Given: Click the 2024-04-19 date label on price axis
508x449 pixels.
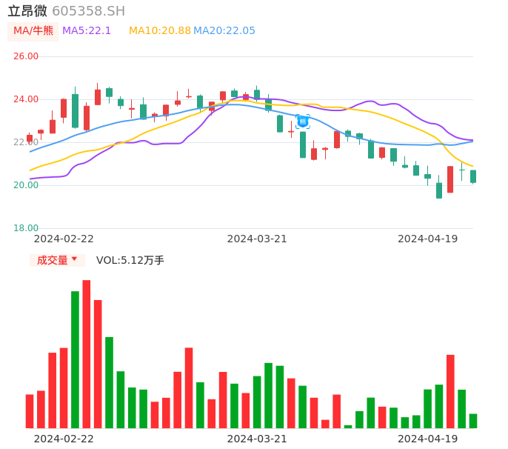Looking at the screenshot, I should pyautogui.click(x=427, y=239).
